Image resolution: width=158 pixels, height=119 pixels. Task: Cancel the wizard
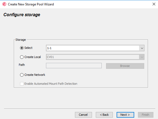click(83, 115)
